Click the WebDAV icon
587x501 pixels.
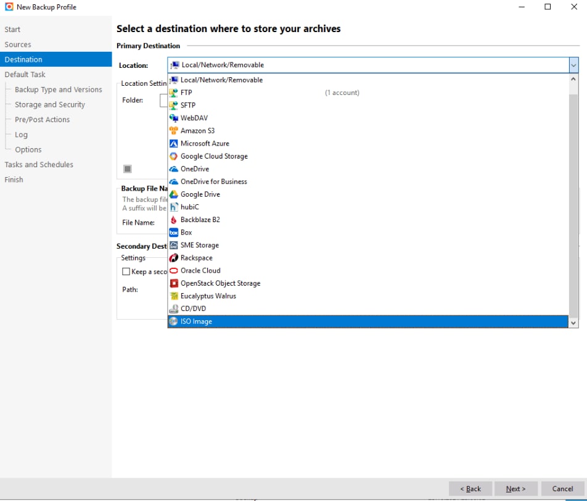174,118
